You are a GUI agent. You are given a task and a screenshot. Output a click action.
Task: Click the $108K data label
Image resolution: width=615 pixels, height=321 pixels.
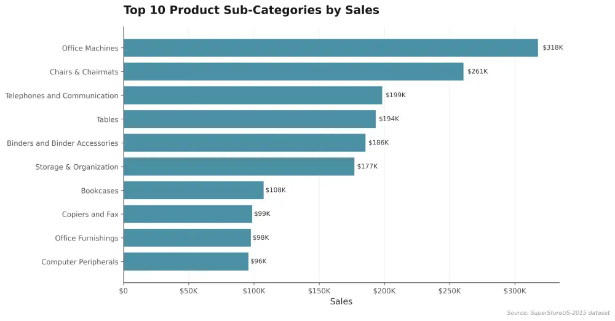point(276,190)
